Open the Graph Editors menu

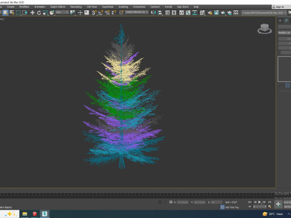pos(58,7)
